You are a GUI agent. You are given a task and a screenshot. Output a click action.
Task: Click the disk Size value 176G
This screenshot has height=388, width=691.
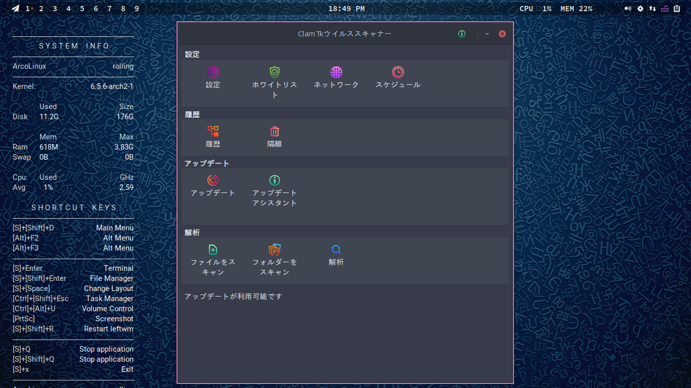pyautogui.click(x=125, y=117)
